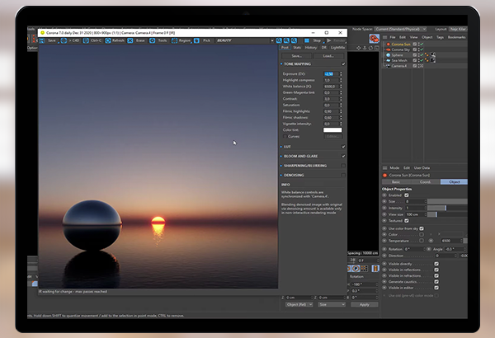Click the Camera.4 object icon
Image resolution: width=495 pixels, height=338 pixels.
[x=389, y=66]
